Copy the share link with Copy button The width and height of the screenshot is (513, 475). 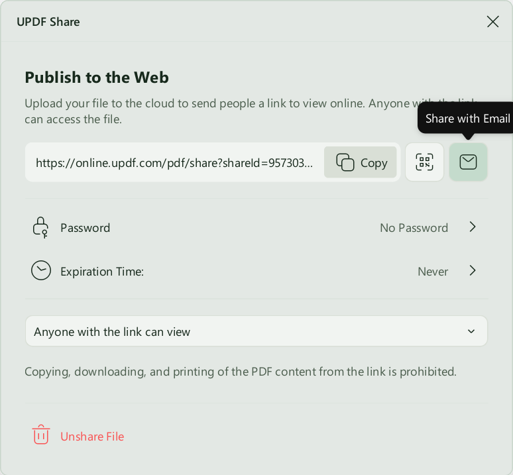pyautogui.click(x=360, y=162)
